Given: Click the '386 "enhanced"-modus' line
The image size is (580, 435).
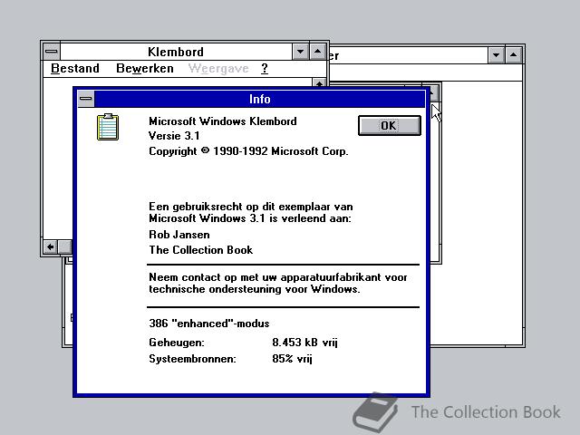Looking at the screenshot, I should [x=209, y=324].
